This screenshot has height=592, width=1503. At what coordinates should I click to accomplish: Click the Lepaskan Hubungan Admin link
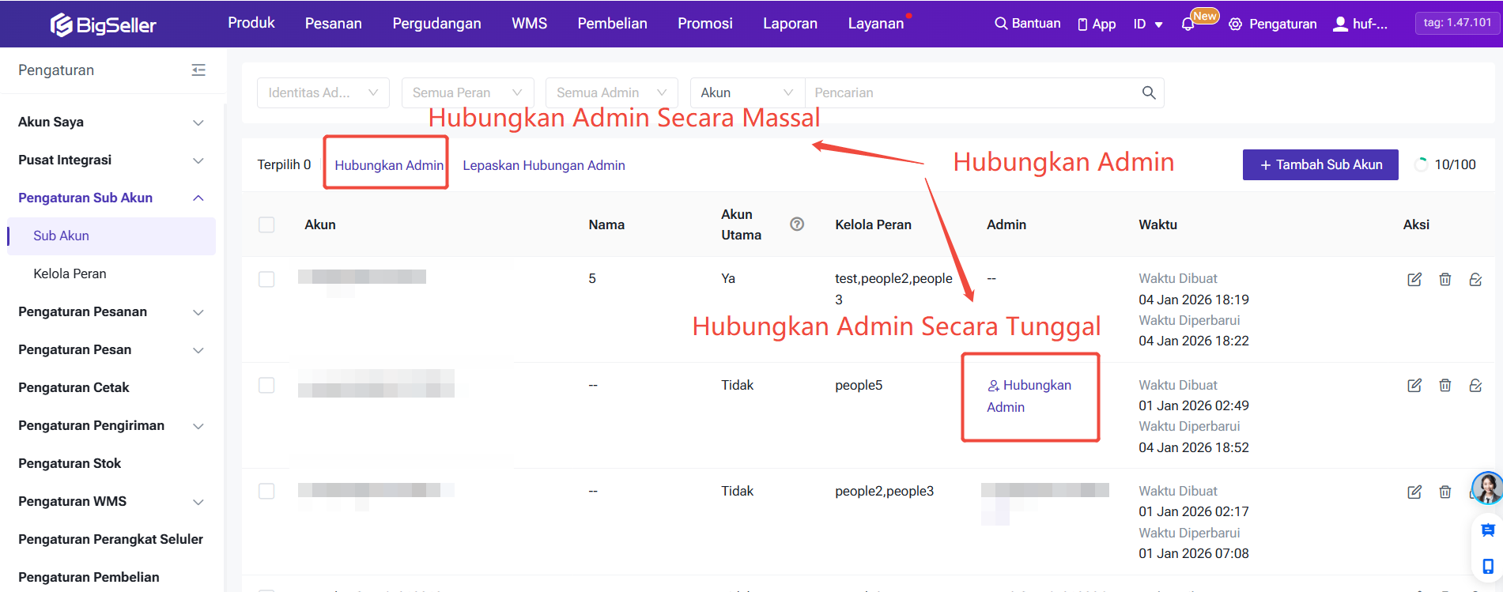click(x=543, y=165)
